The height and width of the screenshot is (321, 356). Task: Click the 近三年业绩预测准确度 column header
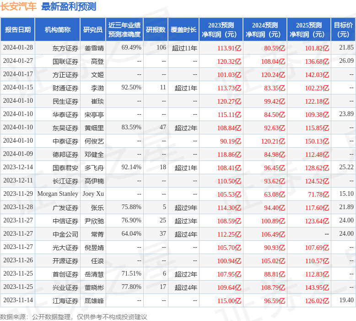point(124,29)
